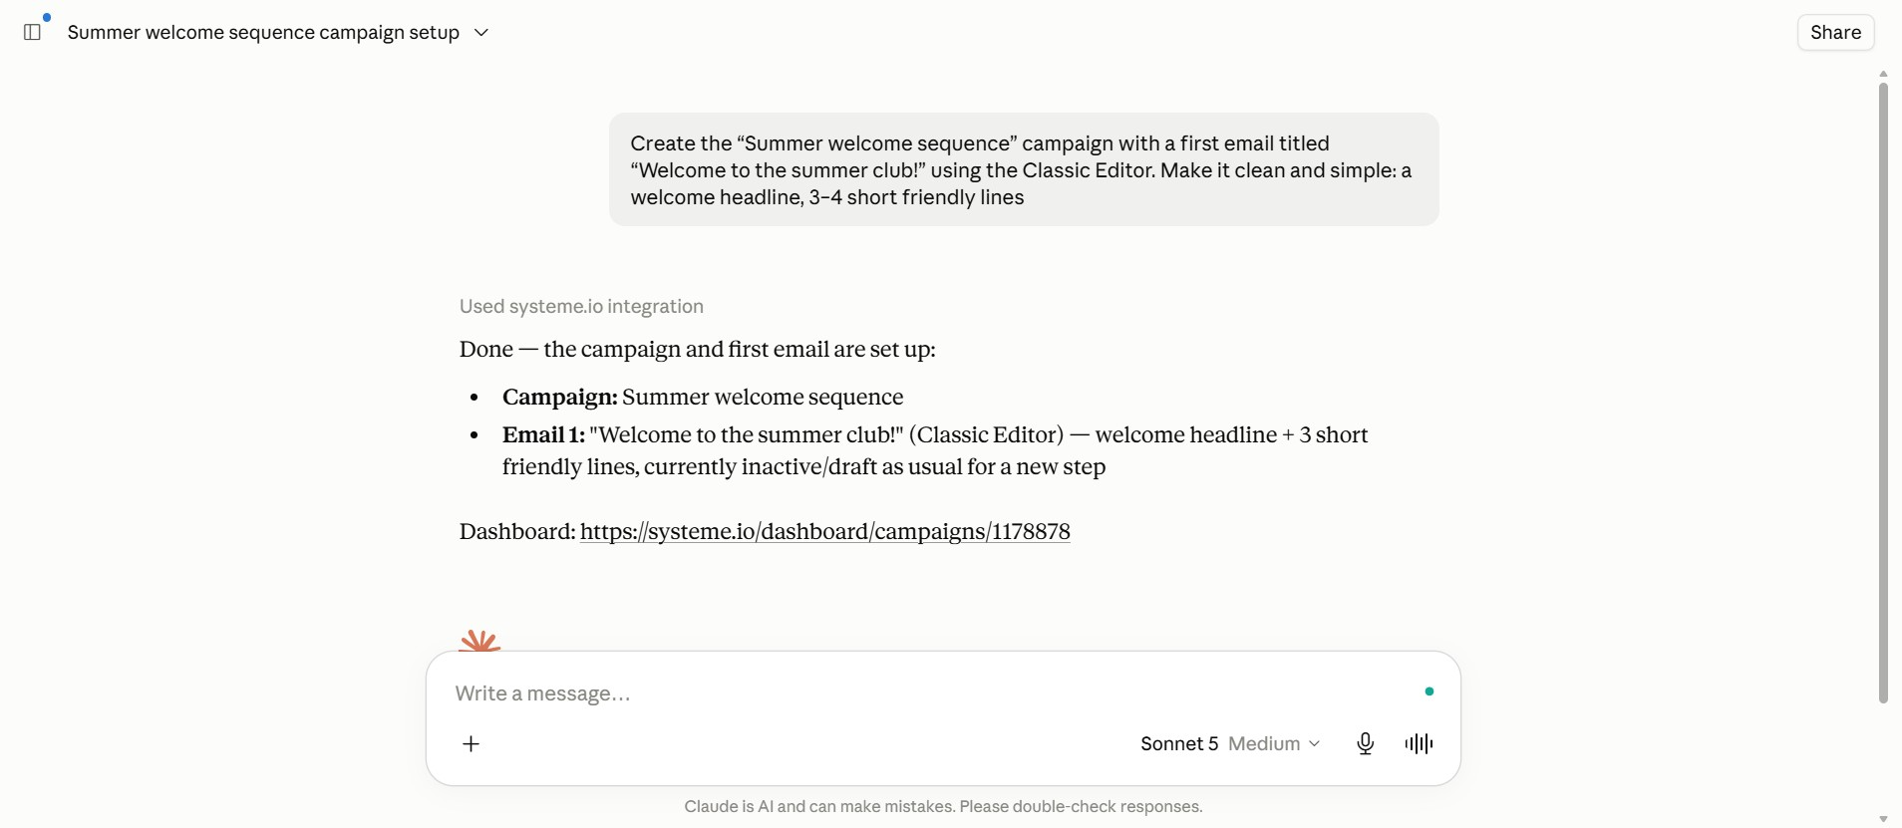Click the scrollbar up arrow
The width and height of the screenshot is (1902, 828).
coord(1883,74)
